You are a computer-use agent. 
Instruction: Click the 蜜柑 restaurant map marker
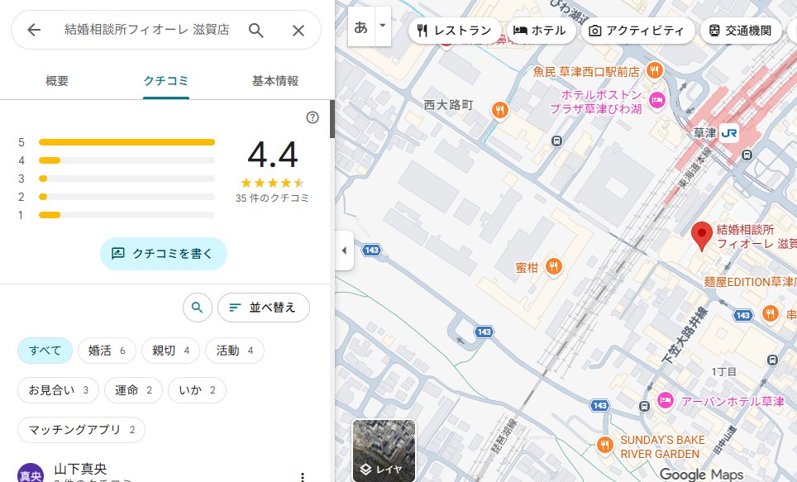553,266
